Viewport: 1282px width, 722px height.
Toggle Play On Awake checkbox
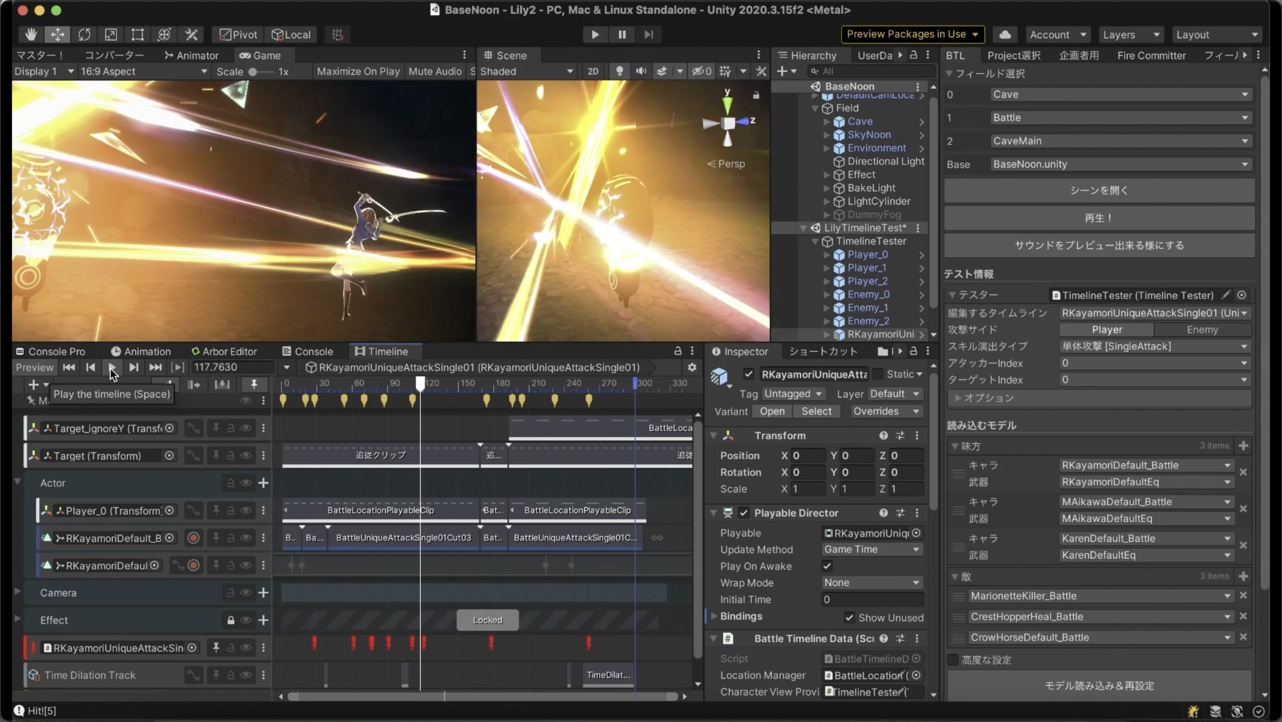point(827,566)
